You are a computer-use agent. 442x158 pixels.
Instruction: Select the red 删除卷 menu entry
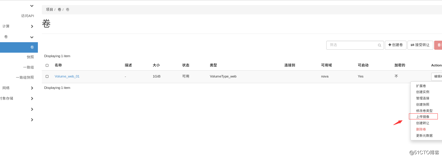[421, 129]
